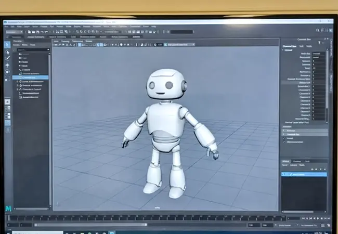Toggle the highlighted Channel Box sidebar icon
Screen dimensions: 338x234
(331, 30)
